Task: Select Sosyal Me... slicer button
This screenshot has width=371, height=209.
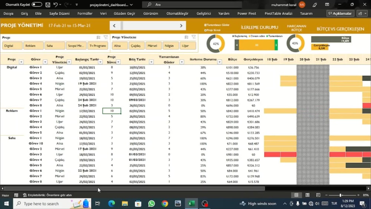Action: pos(76,46)
